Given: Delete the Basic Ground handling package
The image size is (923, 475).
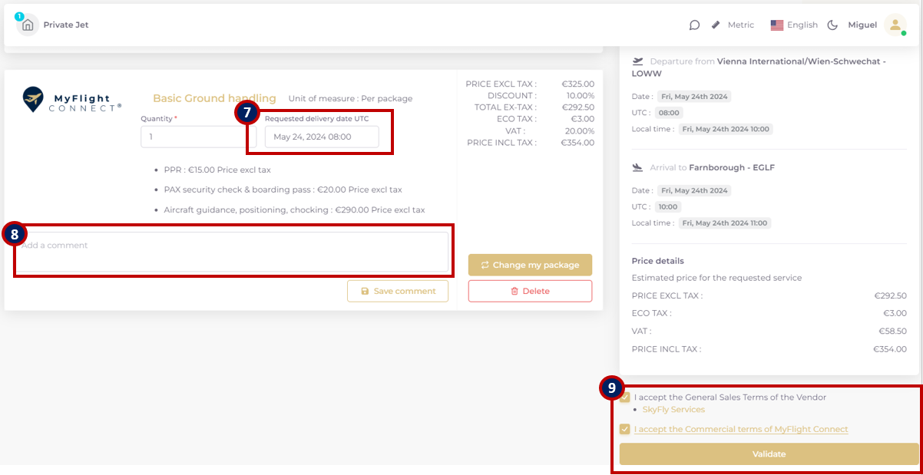Looking at the screenshot, I should pos(530,292).
